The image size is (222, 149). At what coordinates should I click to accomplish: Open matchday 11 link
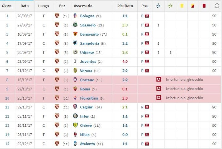(7, 107)
